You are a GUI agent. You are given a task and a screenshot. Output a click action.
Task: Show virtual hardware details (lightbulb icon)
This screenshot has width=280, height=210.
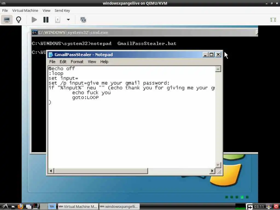[19, 19]
